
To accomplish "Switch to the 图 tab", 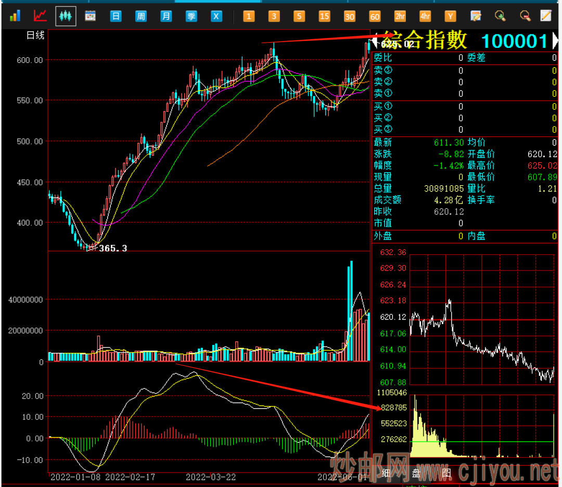I will click(446, 473).
